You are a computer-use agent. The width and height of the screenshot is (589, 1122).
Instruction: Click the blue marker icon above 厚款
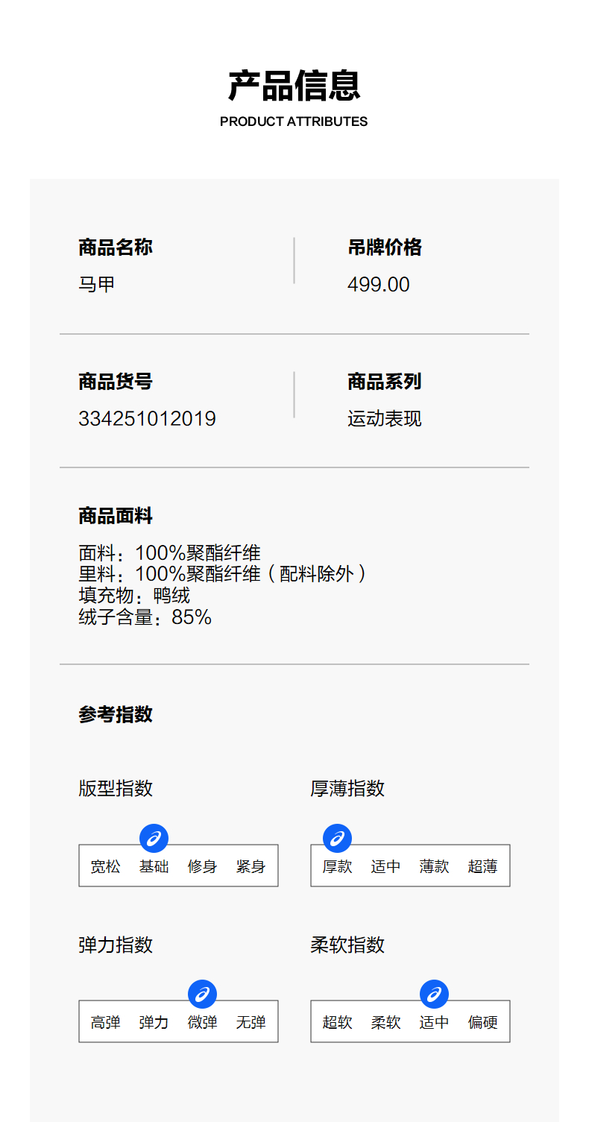pyautogui.click(x=337, y=839)
